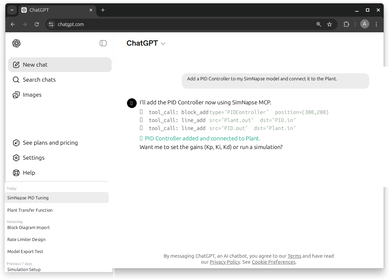The height and width of the screenshot is (279, 389).
Task: Open the browser extensions puzzle icon
Action: tap(346, 24)
